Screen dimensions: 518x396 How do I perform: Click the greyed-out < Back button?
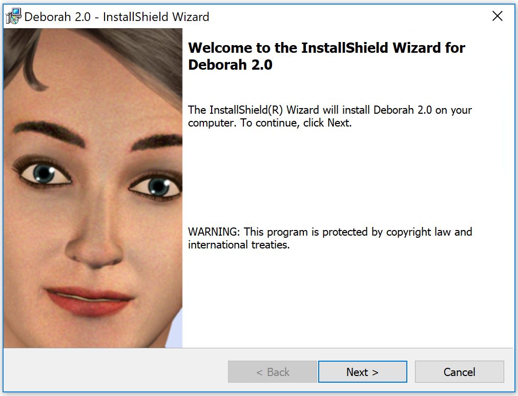(273, 371)
